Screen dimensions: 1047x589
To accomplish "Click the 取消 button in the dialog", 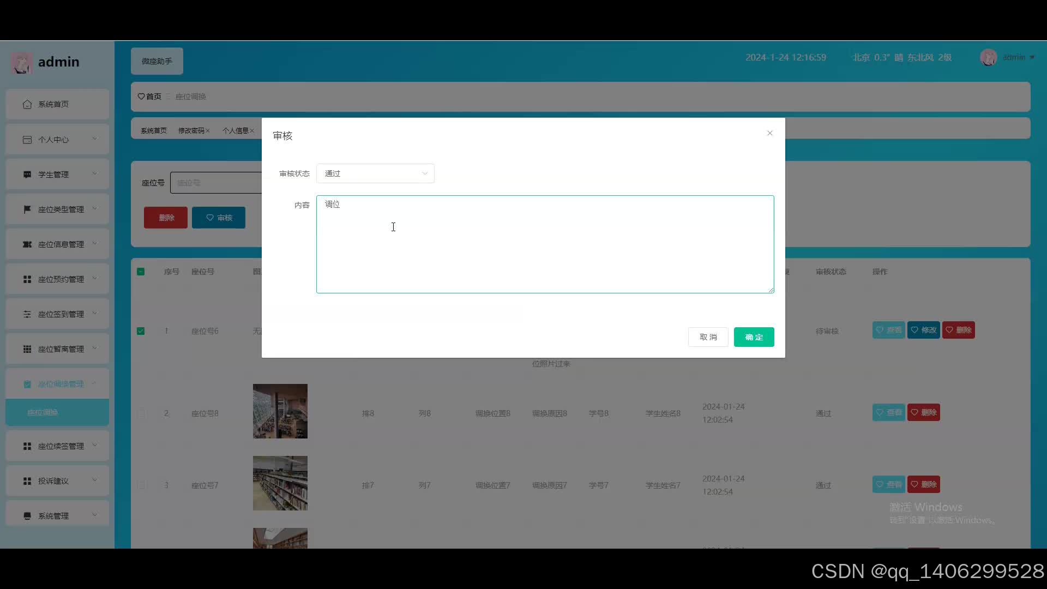I will point(708,337).
